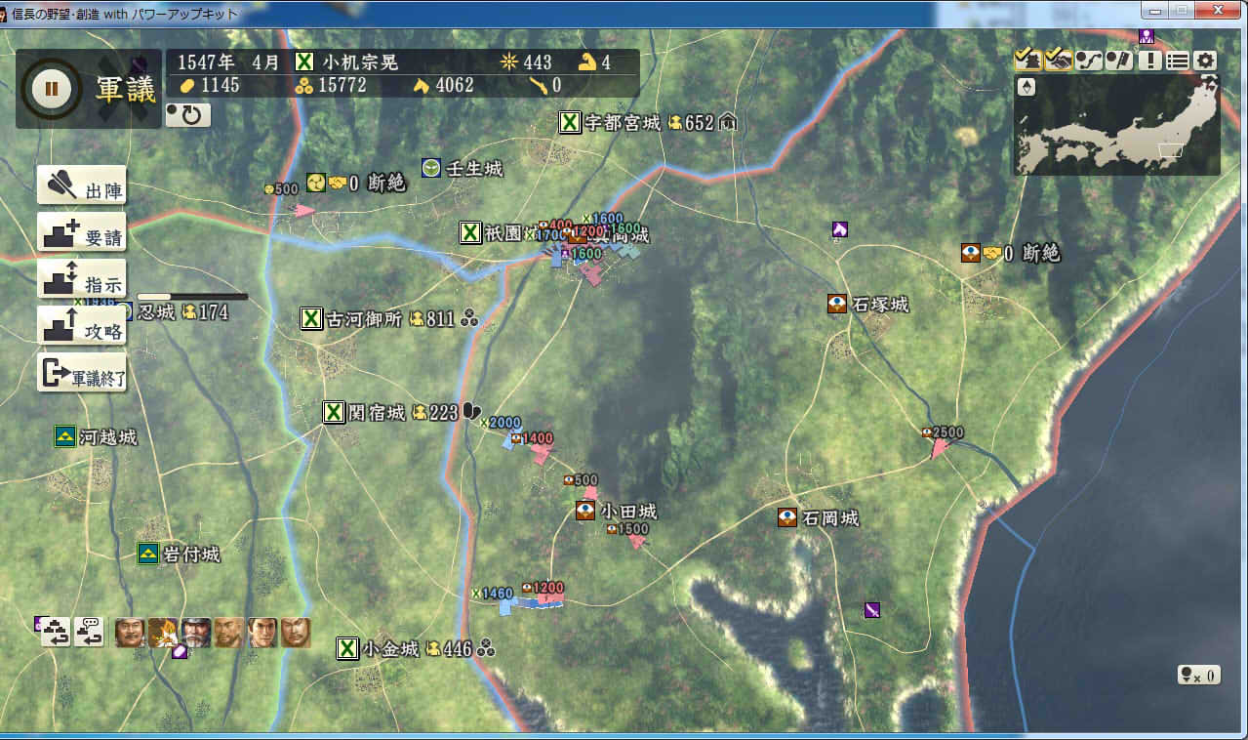Open the gear settings icon
Screen dimensions: 1248x740
point(1206,60)
